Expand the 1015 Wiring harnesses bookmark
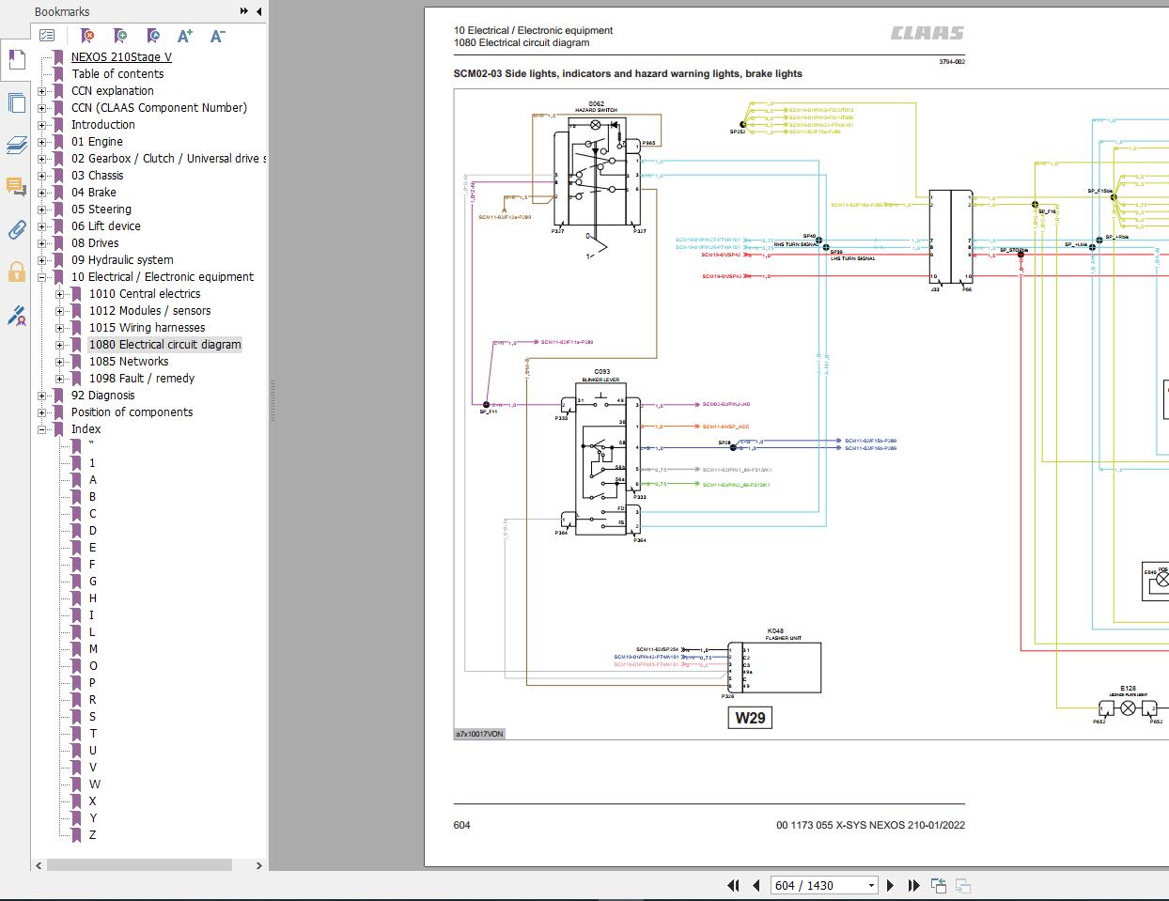 (x=60, y=328)
